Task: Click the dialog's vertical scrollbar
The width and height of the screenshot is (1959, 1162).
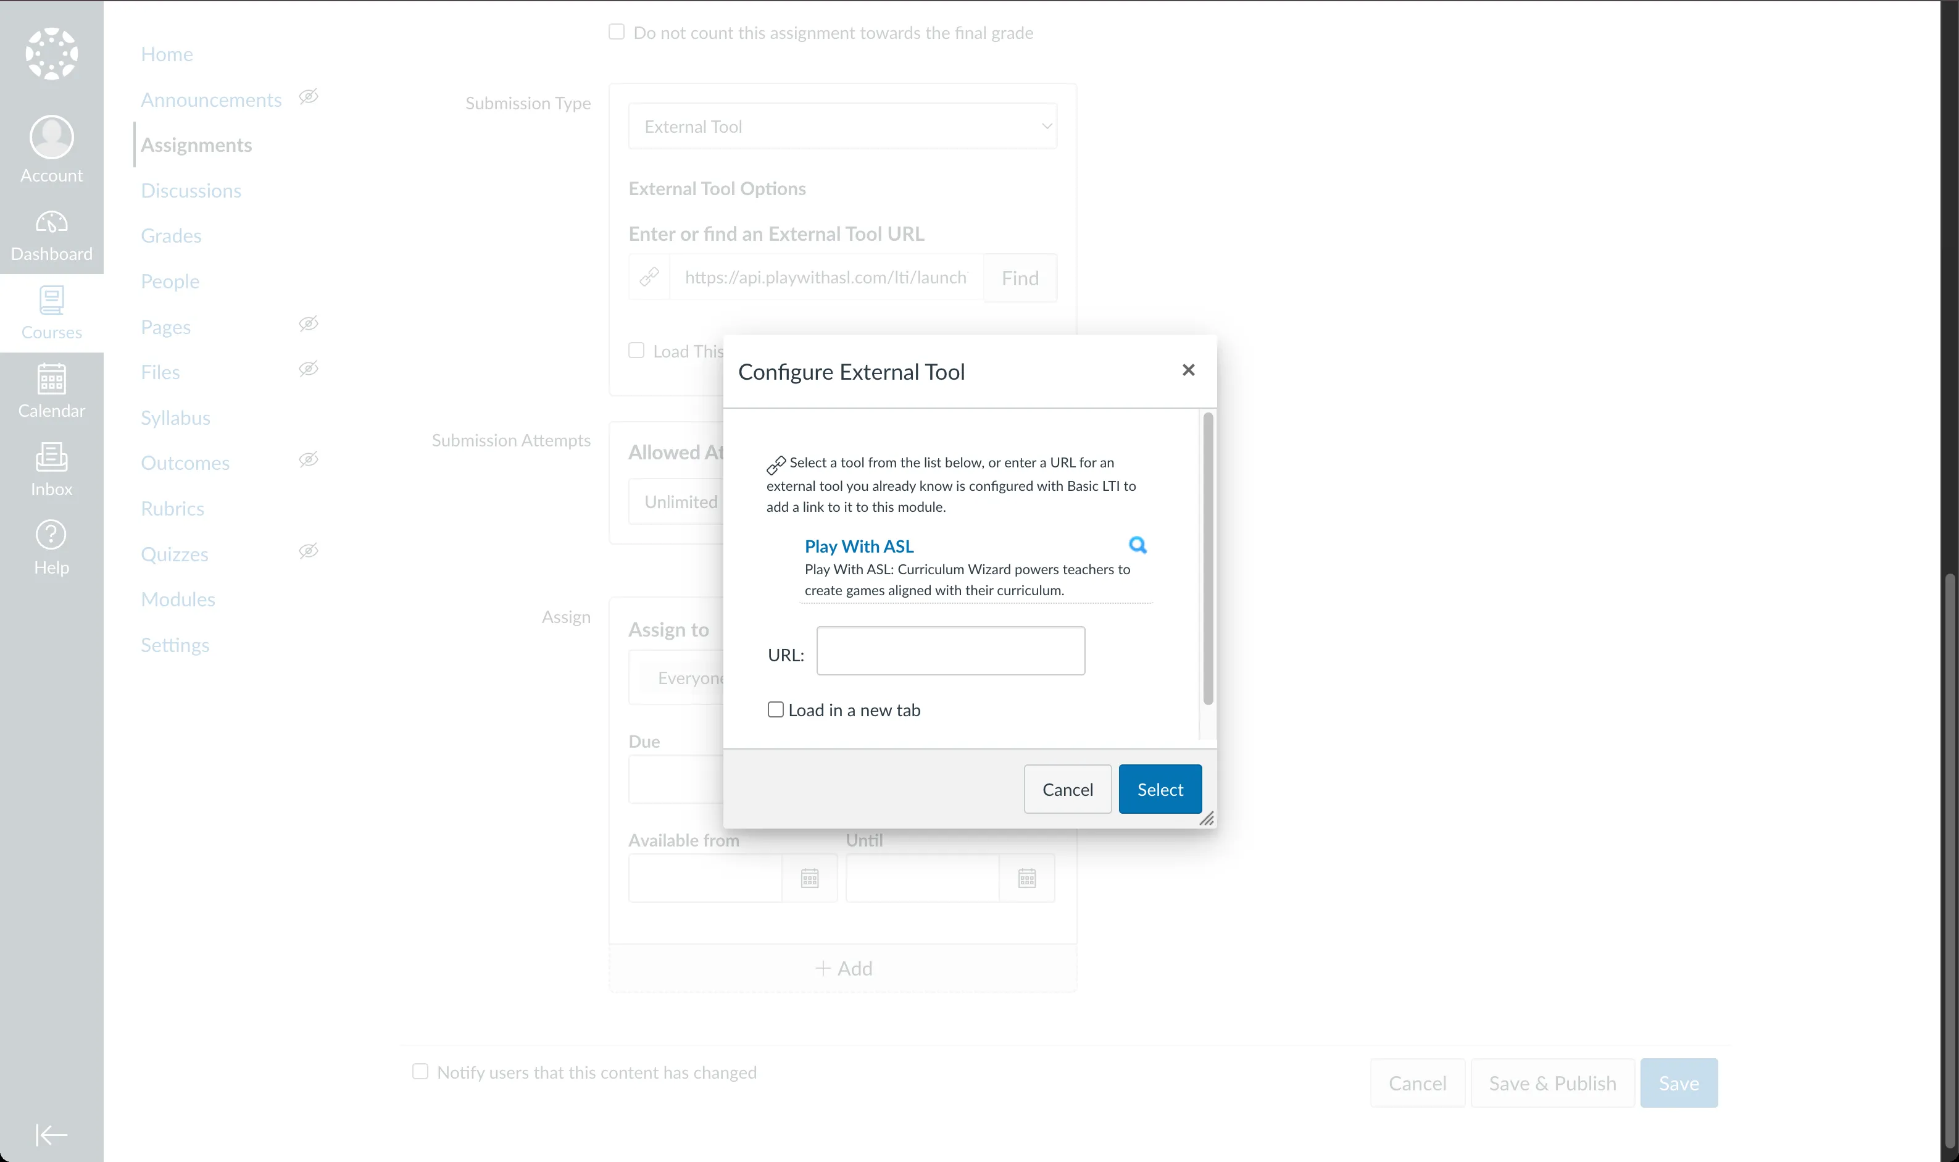Action: (x=1208, y=558)
